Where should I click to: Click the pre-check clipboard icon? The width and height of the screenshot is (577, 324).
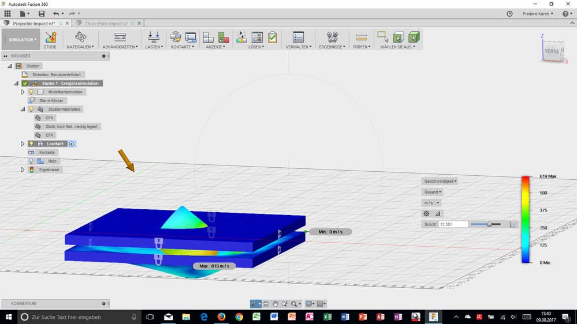(273, 37)
